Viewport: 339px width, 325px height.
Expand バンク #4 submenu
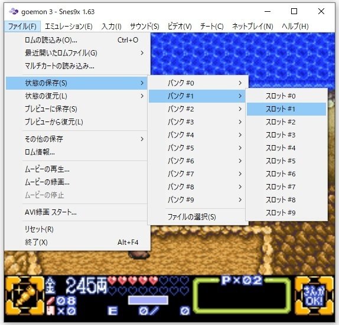(197, 134)
